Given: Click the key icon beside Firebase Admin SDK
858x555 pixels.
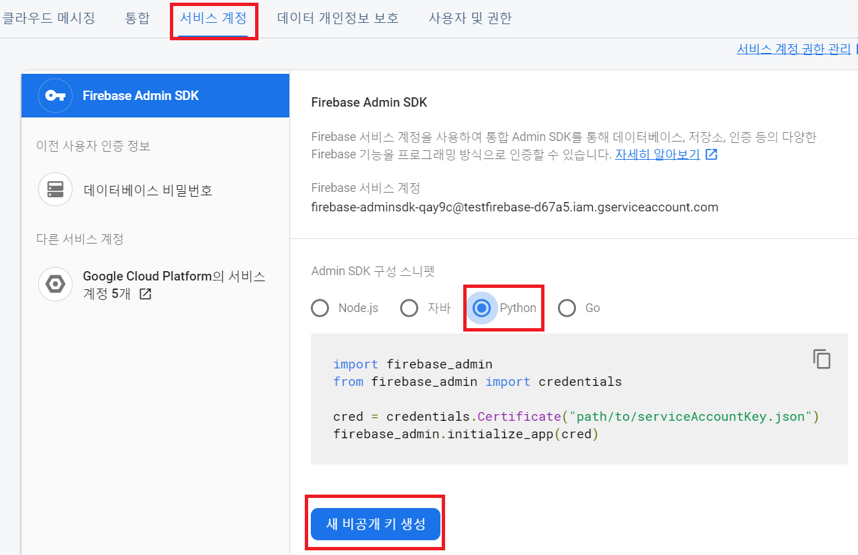Looking at the screenshot, I should pyautogui.click(x=55, y=95).
